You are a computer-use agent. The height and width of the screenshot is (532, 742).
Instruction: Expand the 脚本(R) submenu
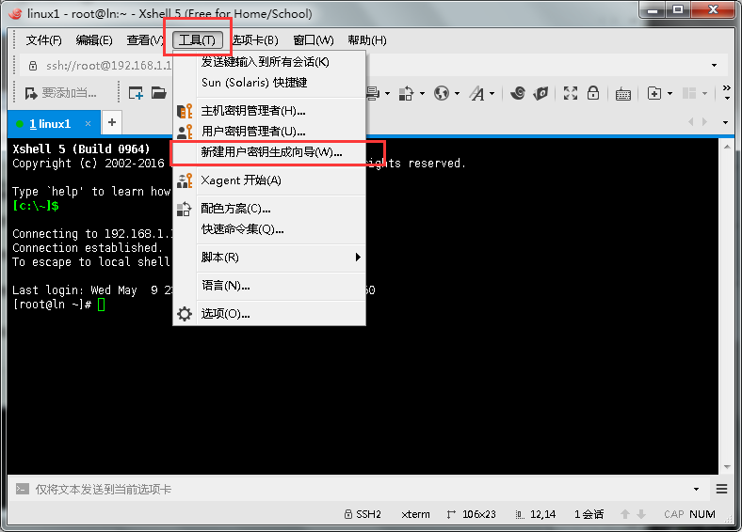coord(269,257)
